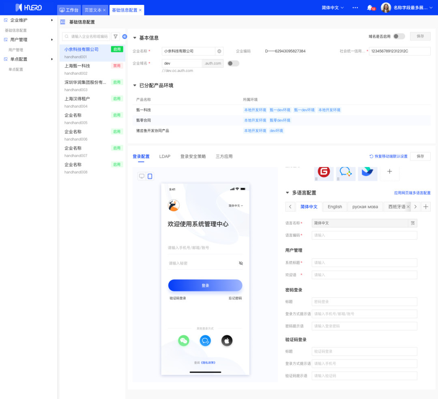This screenshot has height=399, width=438.
Task: Switch preview to desktop monitor view
Action: (142, 176)
